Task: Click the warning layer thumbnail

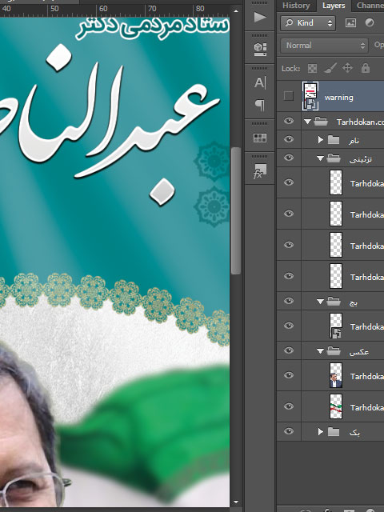Action: tap(310, 96)
